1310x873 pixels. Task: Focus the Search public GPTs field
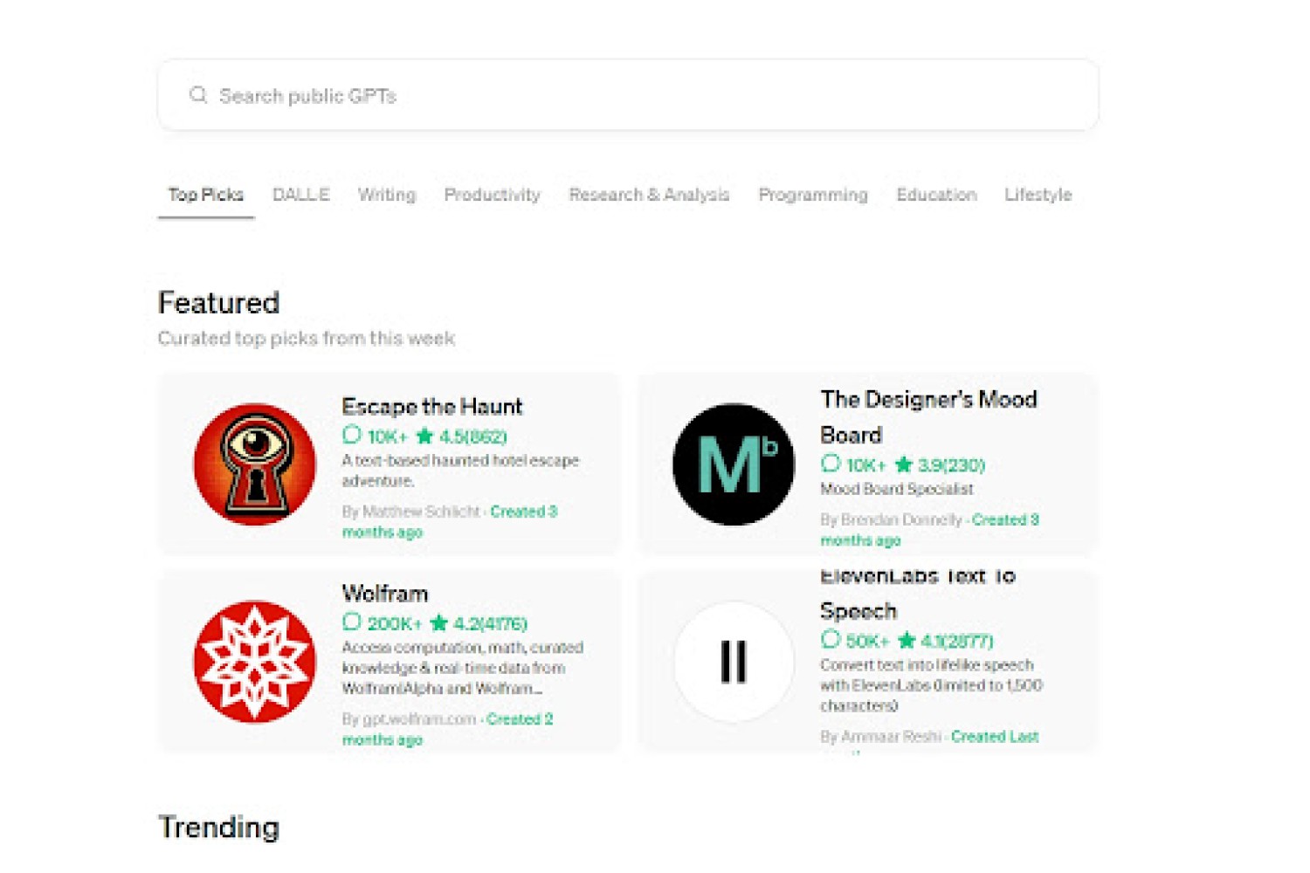click(628, 95)
